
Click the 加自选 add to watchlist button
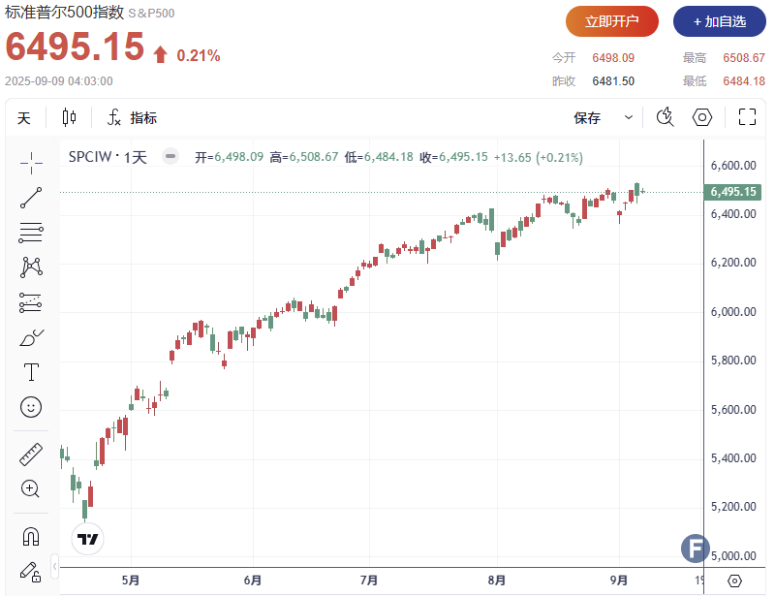pos(720,21)
